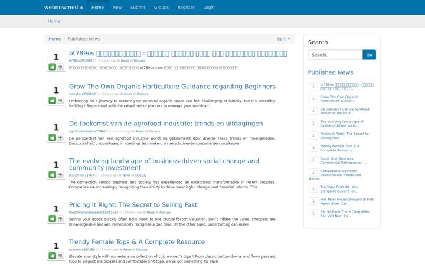Screen dimensions: 425x265
Task: Click Home link in gray sub-header
Action: coord(54,21)
